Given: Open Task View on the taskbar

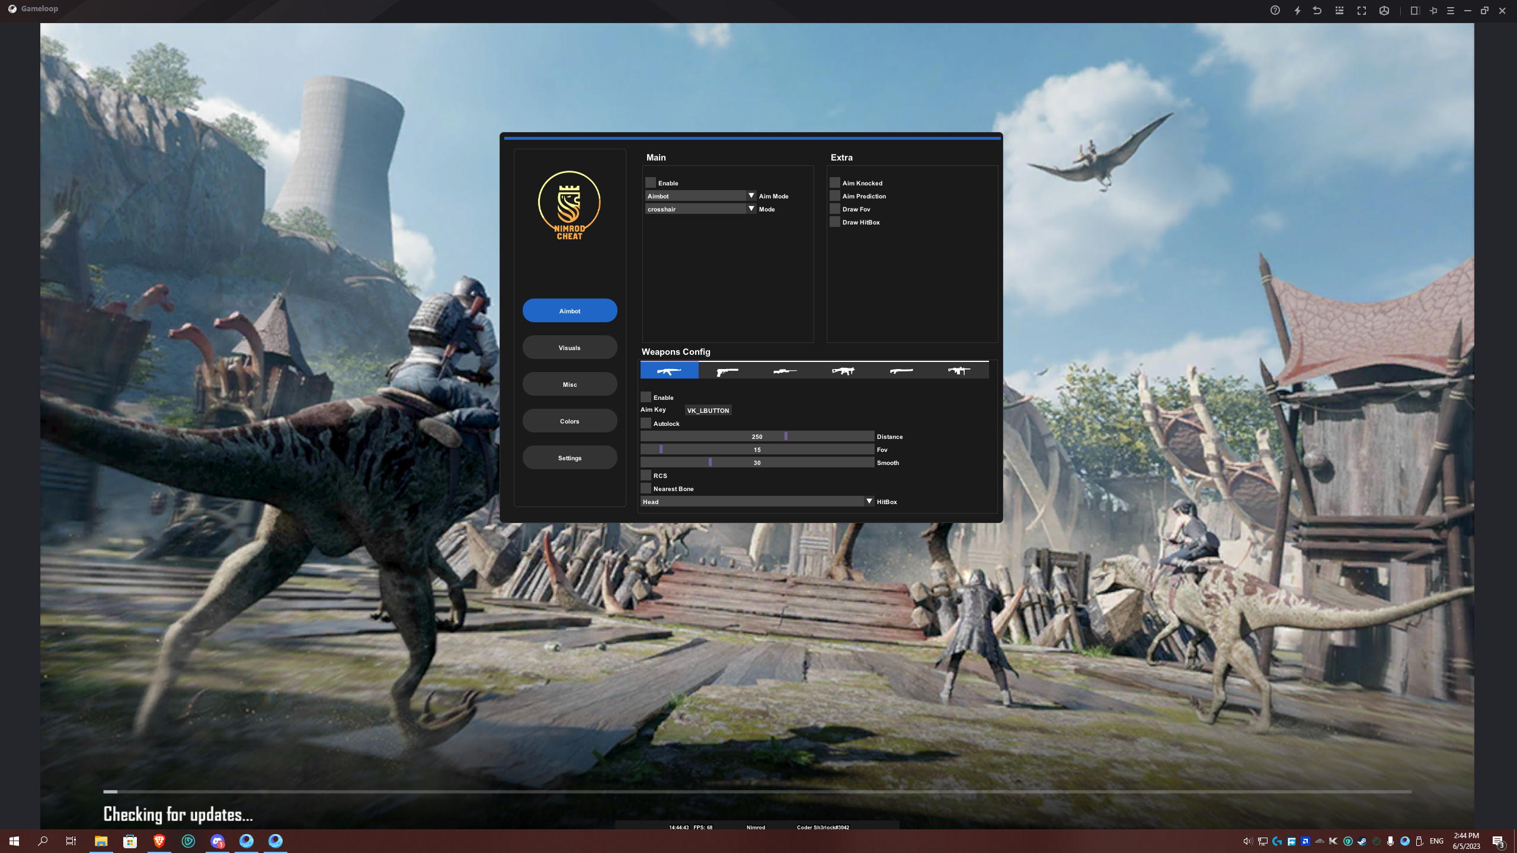Looking at the screenshot, I should [x=71, y=841].
